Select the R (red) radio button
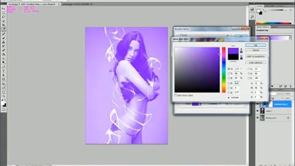The image size is (295, 166). tap(229, 83)
